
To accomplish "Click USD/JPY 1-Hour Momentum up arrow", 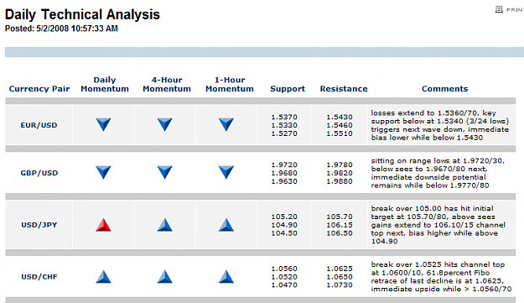I will click(x=226, y=225).
